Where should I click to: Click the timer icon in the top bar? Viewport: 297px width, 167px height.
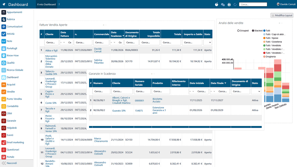pyautogui.click(x=216, y=4)
